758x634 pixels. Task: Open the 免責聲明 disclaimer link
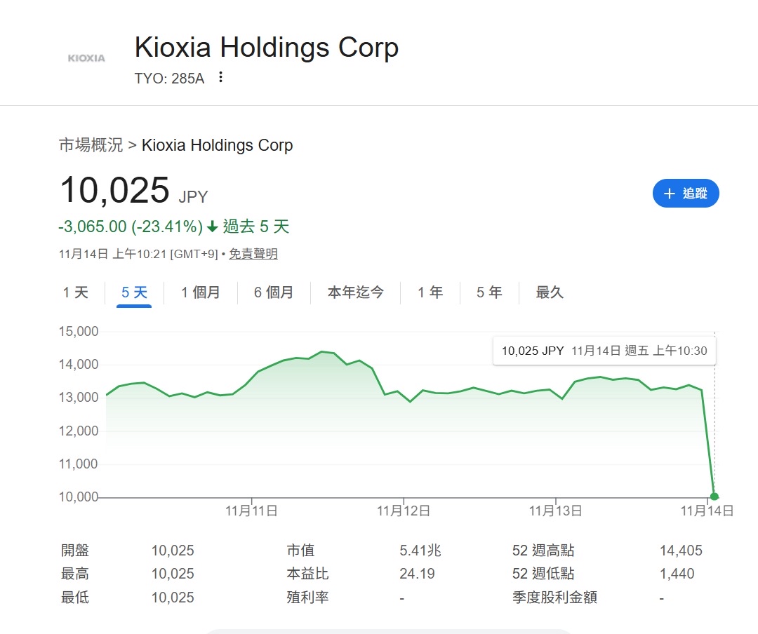pyautogui.click(x=253, y=254)
